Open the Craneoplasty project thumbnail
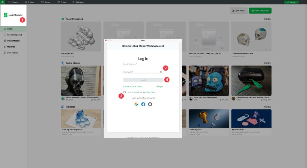Viewport: 307px width, 168px height. point(251,36)
